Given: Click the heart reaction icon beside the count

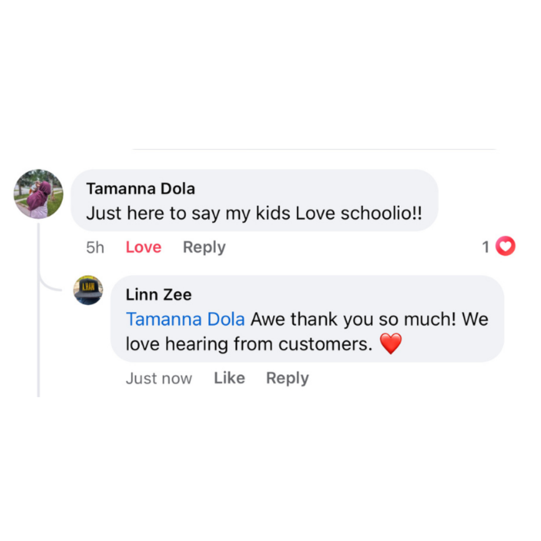Looking at the screenshot, I should 505,246.
